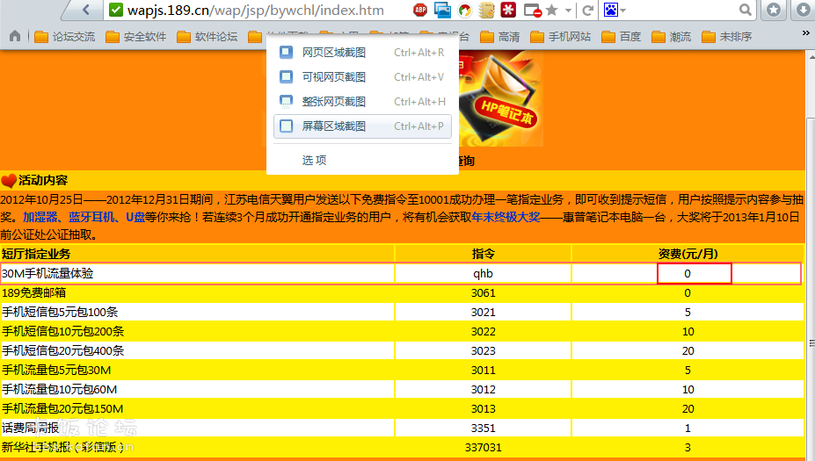Open the 蓝牙耳机 link

(91, 217)
